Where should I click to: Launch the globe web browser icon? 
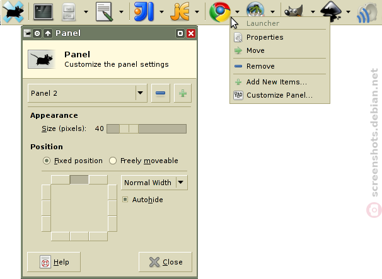click(255, 9)
